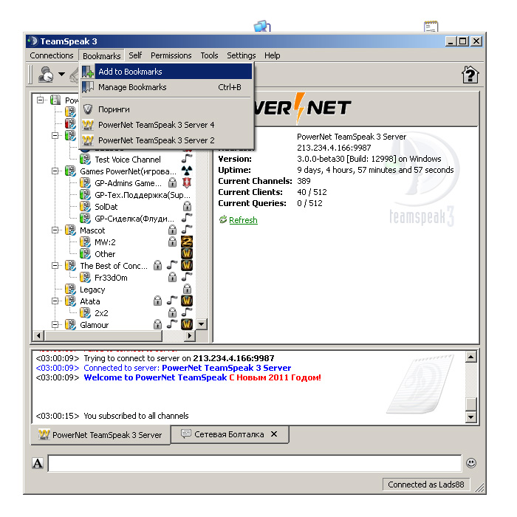The width and height of the screenshot is (517, 517).
Task: Choose the Поринги bookmark
Action: [x=167, y=109]
